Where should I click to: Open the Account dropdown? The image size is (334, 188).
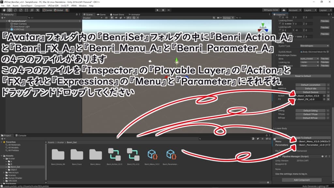(295, 10)
